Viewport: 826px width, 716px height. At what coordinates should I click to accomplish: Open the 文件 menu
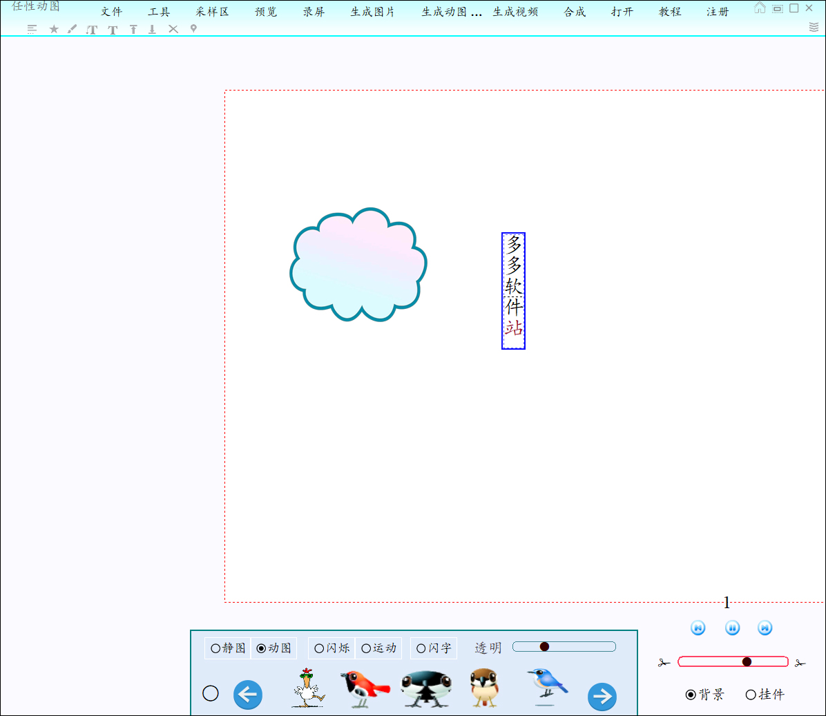[112, 12]
